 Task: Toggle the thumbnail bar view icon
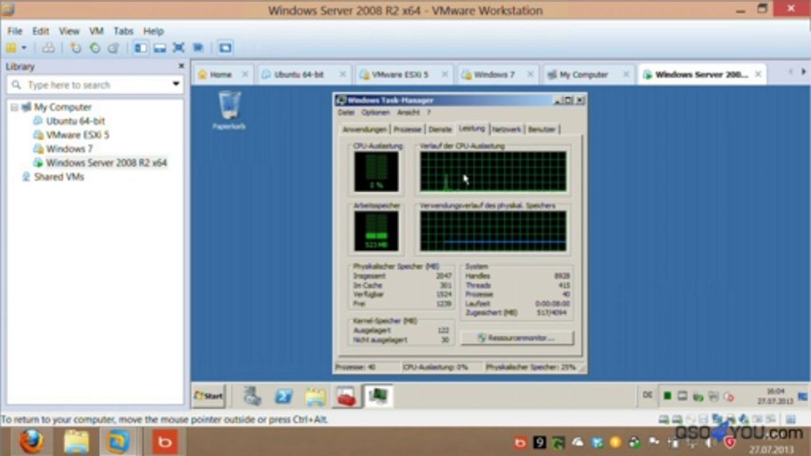(x=160, y=47)
